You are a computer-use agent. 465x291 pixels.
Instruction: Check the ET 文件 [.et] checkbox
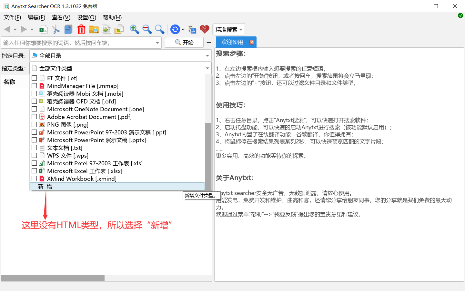pyautogui.click(x=34, y=78)
